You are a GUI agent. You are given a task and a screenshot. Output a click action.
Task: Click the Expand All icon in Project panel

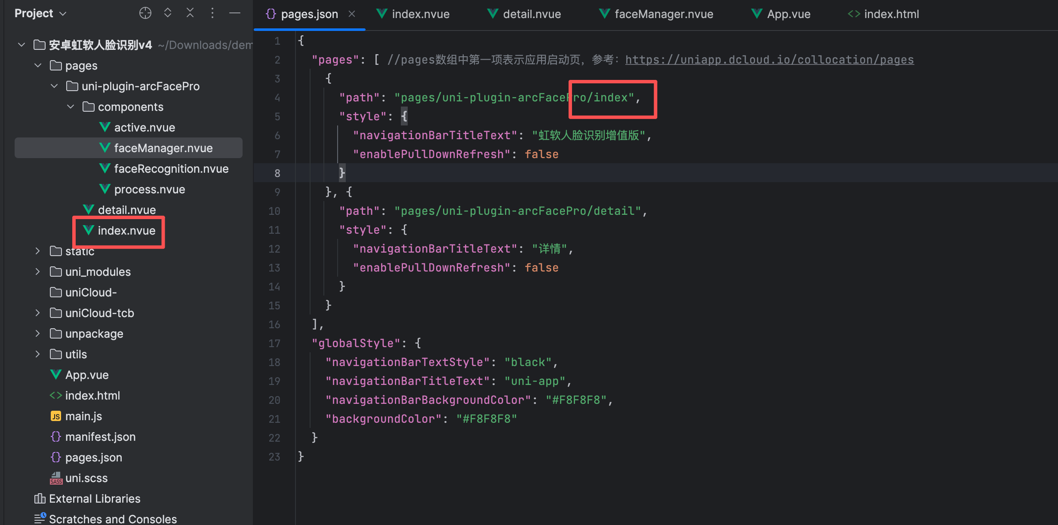[x=168, y=13]
